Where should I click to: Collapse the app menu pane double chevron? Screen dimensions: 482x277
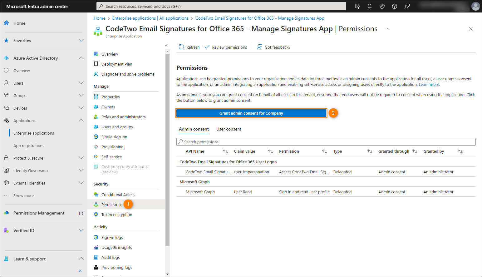166,45
